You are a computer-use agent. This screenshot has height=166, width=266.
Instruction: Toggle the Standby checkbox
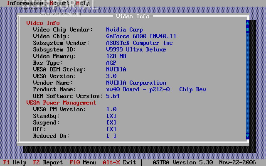tap(111, 116)
